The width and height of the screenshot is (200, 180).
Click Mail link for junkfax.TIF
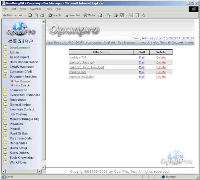(142, 58)
